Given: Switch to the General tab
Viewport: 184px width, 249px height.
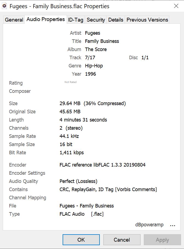Looking at the screenshot, I should (14, 20).
